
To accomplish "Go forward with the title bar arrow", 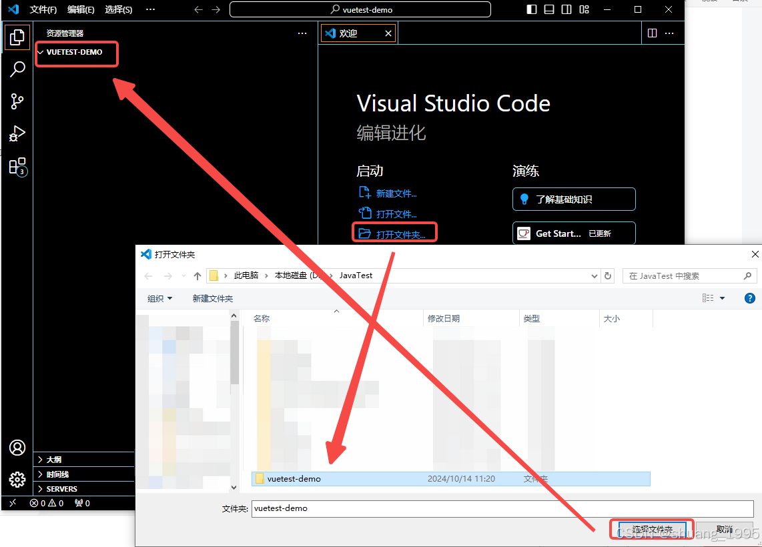I will (216, 10).
